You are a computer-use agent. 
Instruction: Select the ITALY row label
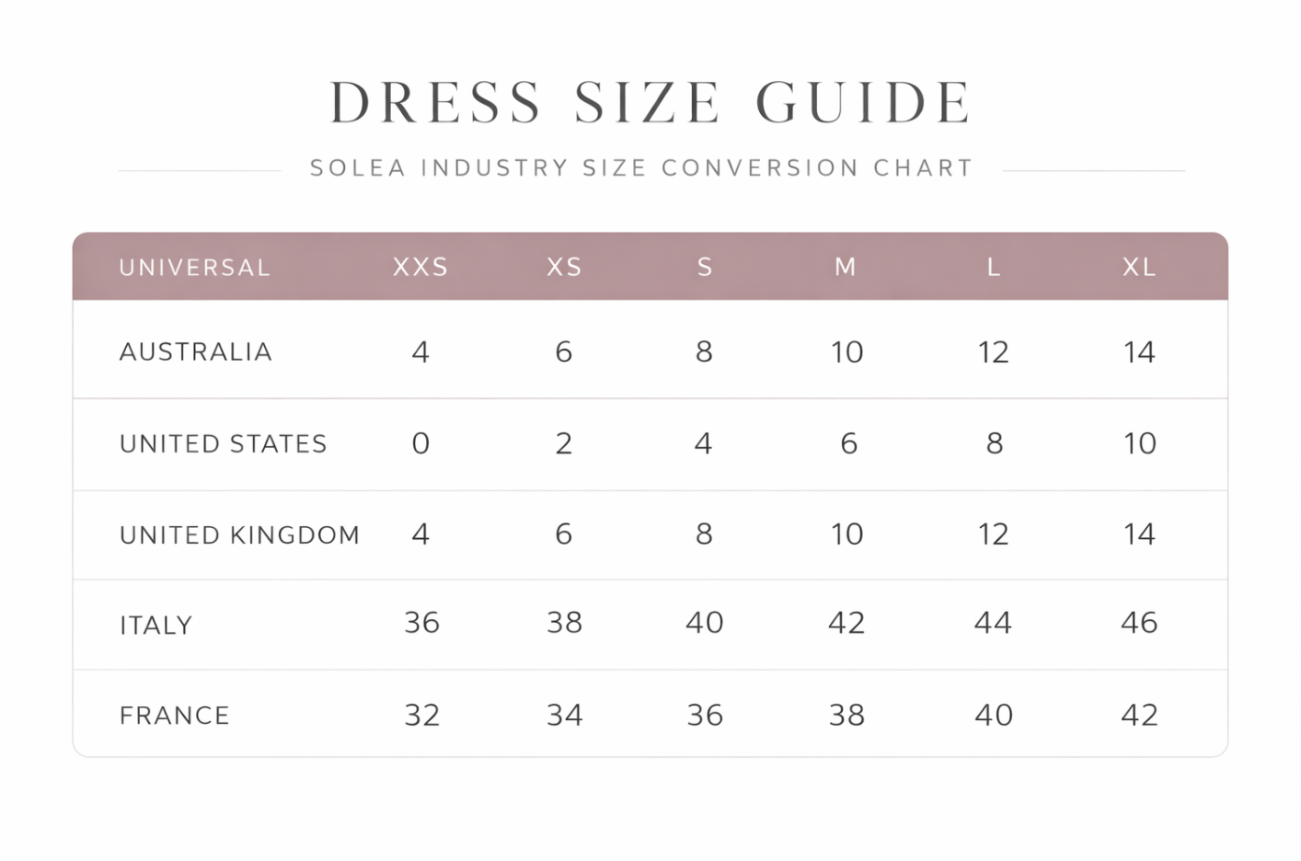pos(156,626)
